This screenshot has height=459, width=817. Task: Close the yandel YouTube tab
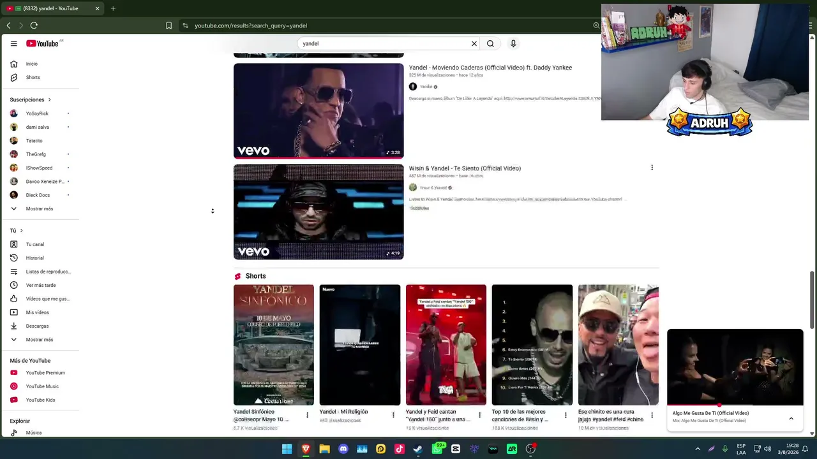97,8
